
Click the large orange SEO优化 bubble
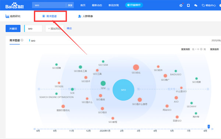point(136,67)
